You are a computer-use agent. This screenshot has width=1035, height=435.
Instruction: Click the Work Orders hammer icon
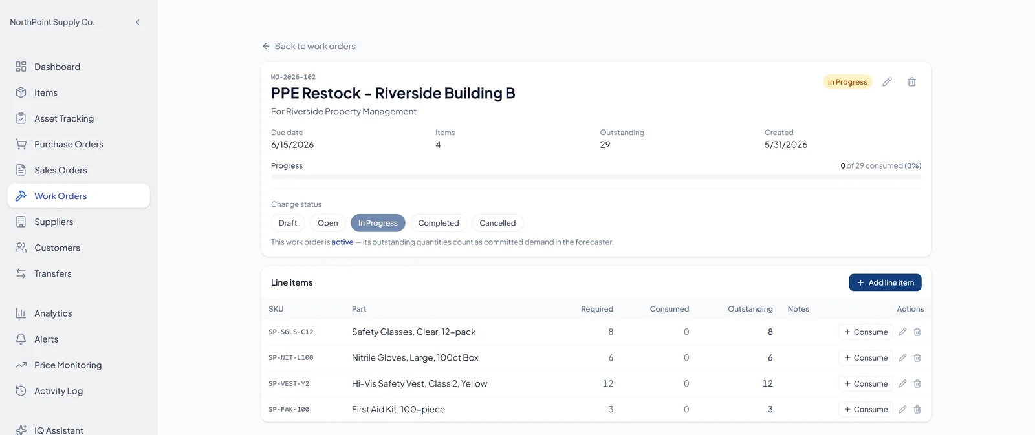coord(21,196)
